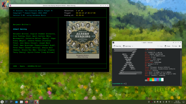Click the Konsole window title bar icon

[113, 43]
